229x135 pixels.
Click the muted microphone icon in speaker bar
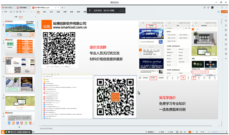pos(90,10)
